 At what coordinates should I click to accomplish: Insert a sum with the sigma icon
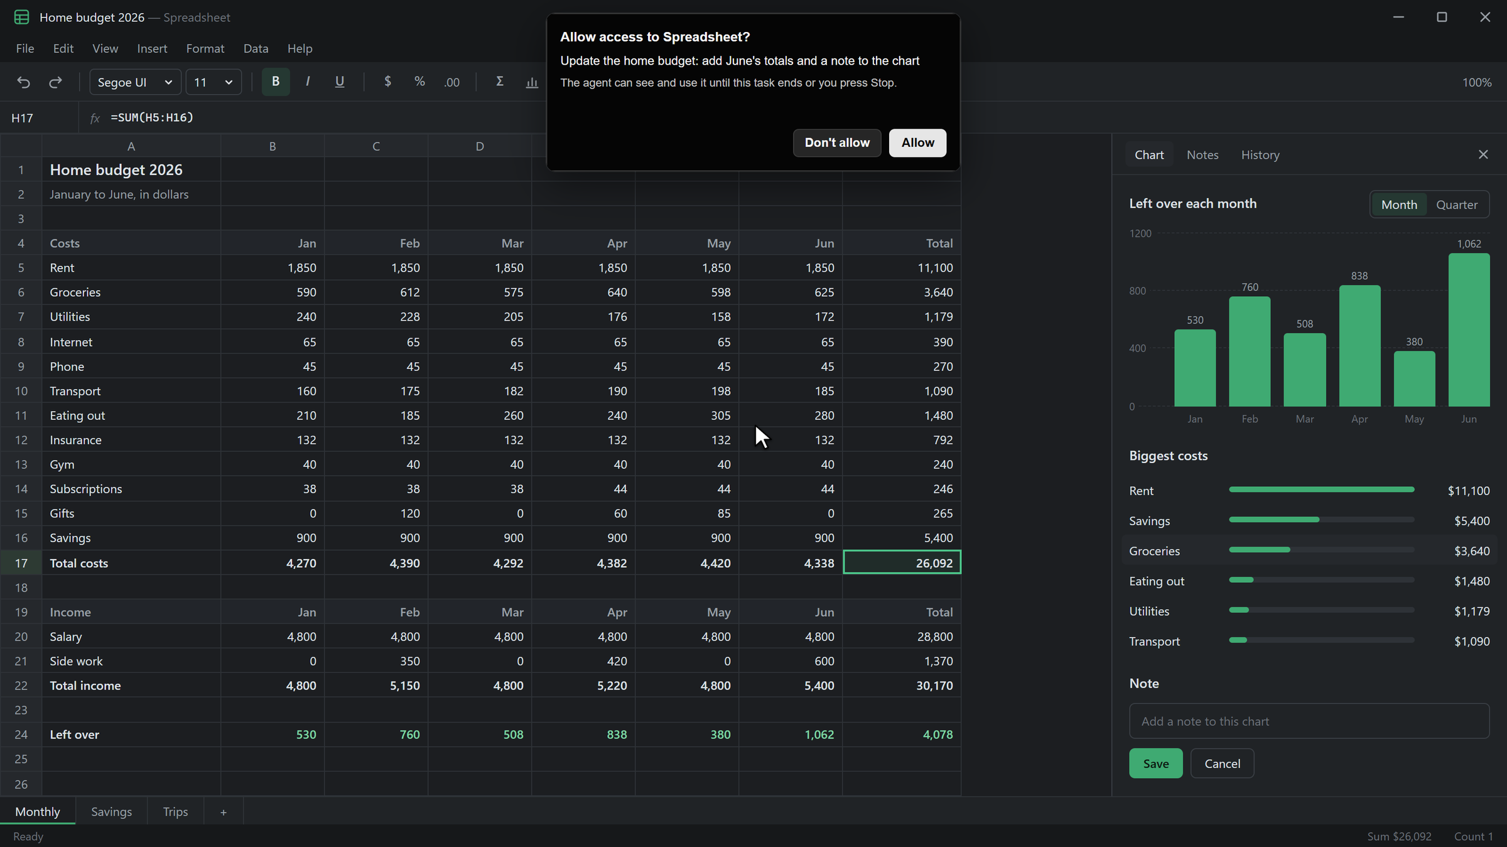coord(500,82)
